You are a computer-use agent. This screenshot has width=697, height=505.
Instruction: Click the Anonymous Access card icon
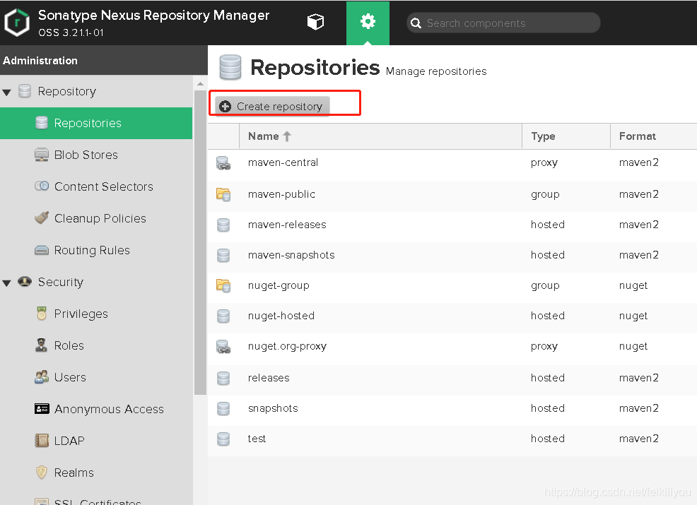pyautogui.click(x=42, y=409)
